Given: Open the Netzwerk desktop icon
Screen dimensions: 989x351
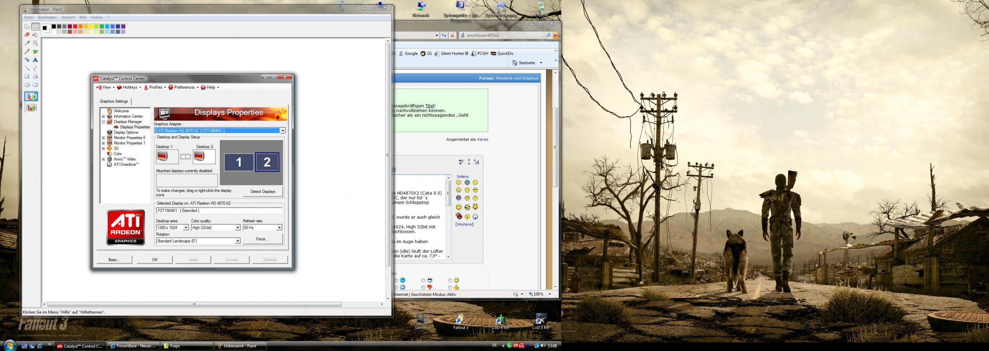Looking at the screenshot, I should tap(421, 9).
